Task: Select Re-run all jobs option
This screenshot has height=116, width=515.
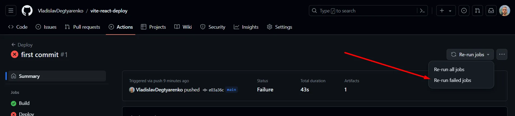Action: click(449, 69)
